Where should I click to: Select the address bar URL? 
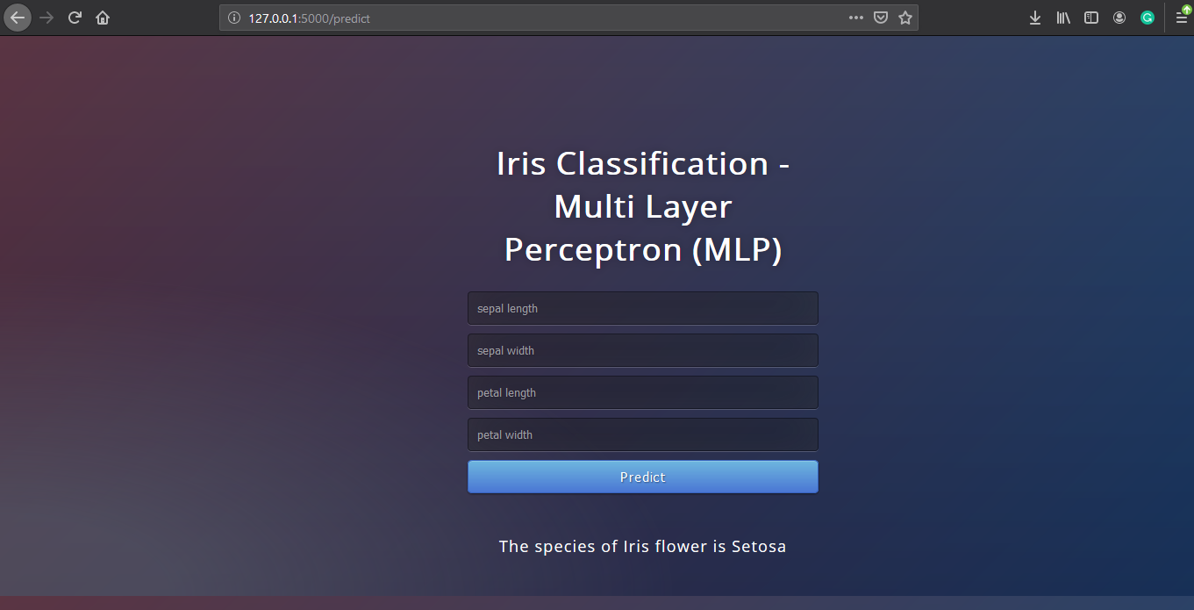(526, 18)
